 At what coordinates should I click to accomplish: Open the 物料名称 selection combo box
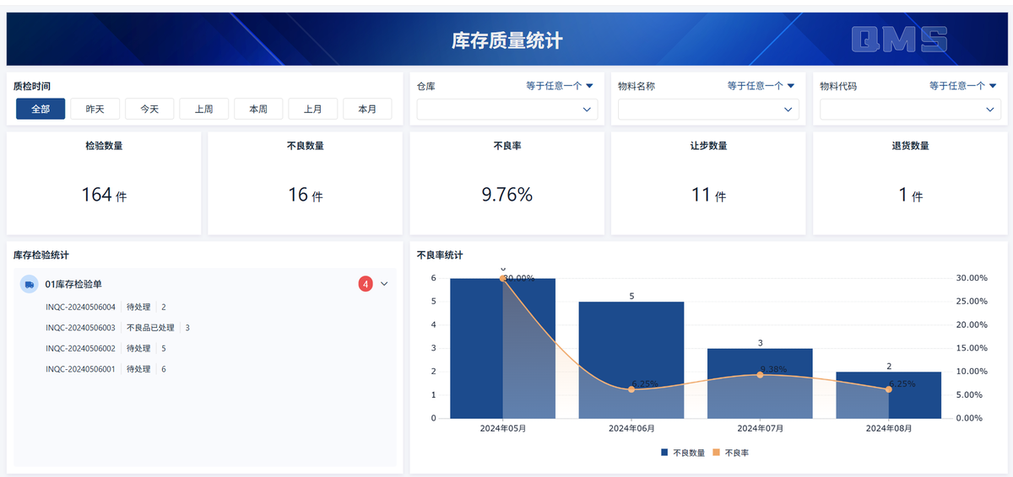pyautogui.click(x=708, y=110)
